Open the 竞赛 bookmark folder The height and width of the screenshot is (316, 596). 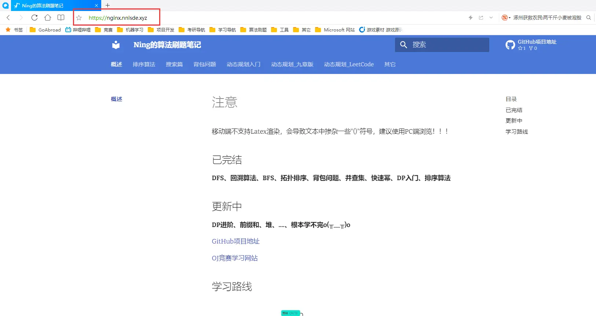(104, 30)
